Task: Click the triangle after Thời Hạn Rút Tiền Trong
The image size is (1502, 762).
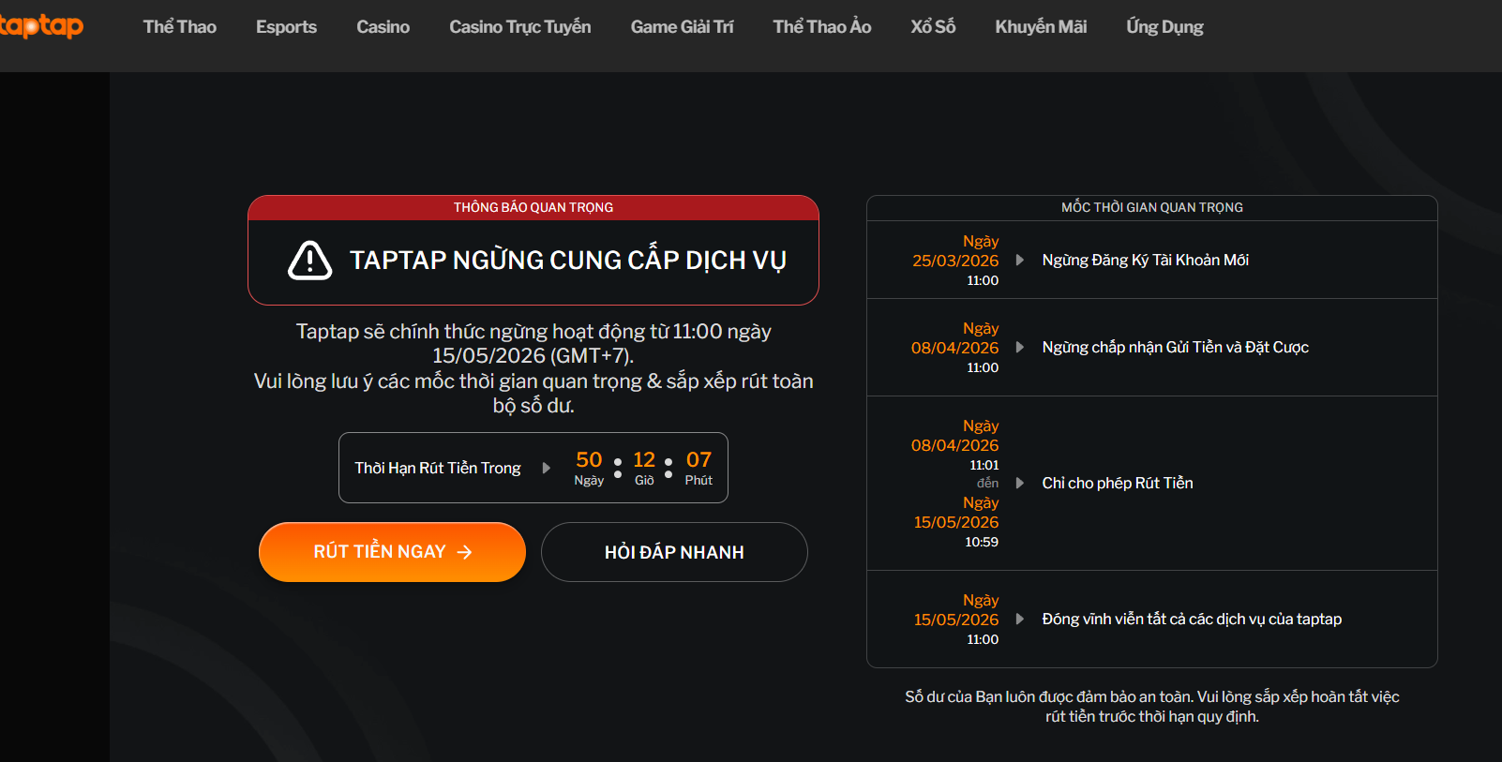Action: click(x=547, y=468)
